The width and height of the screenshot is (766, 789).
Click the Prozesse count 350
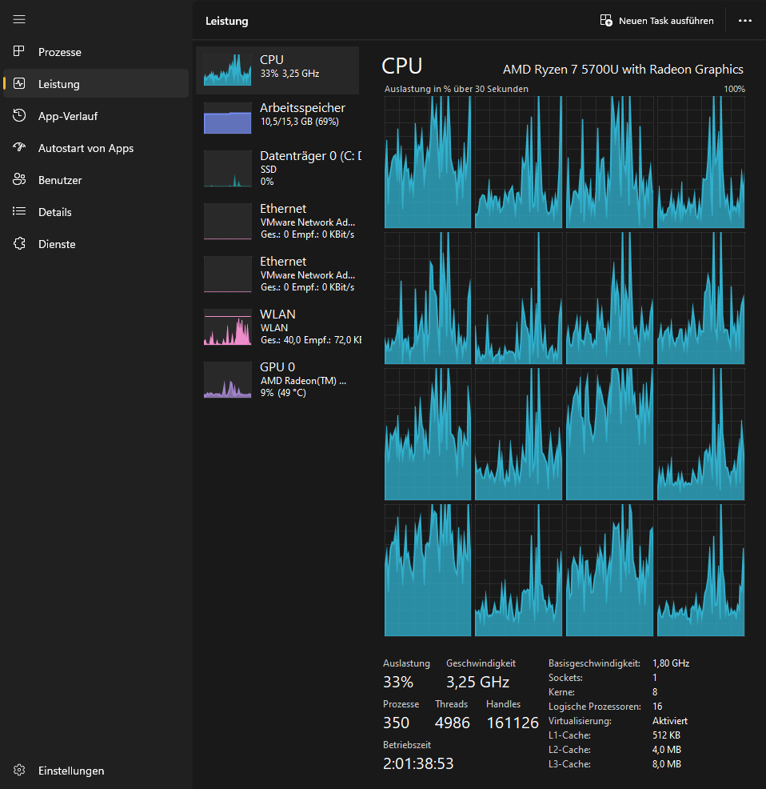(x=396, y=723)
